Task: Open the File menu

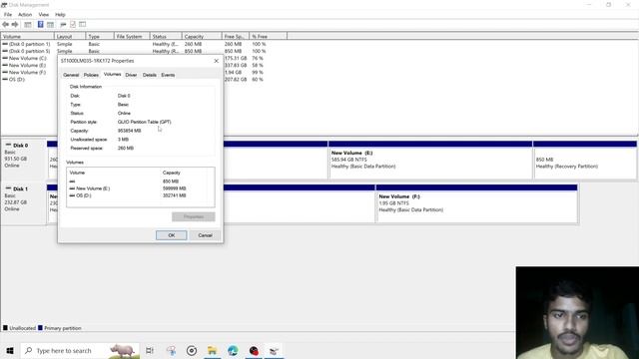Action: pyautogui.click(x=8, y=15)
